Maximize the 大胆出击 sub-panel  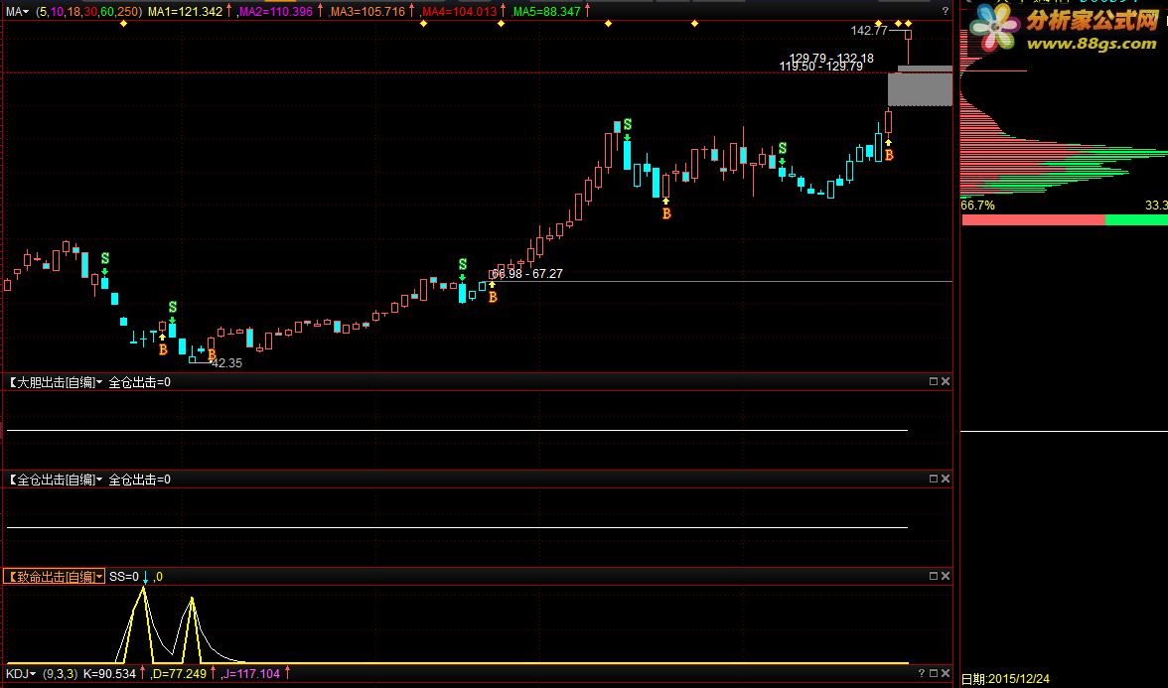(934, 381)
